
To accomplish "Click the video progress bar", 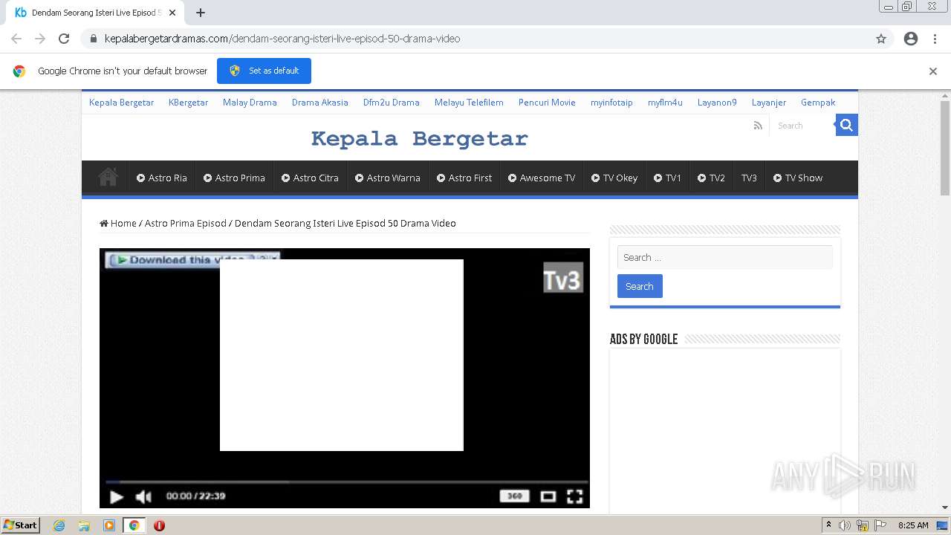I will pyautogui.click(x=346, y=482).
